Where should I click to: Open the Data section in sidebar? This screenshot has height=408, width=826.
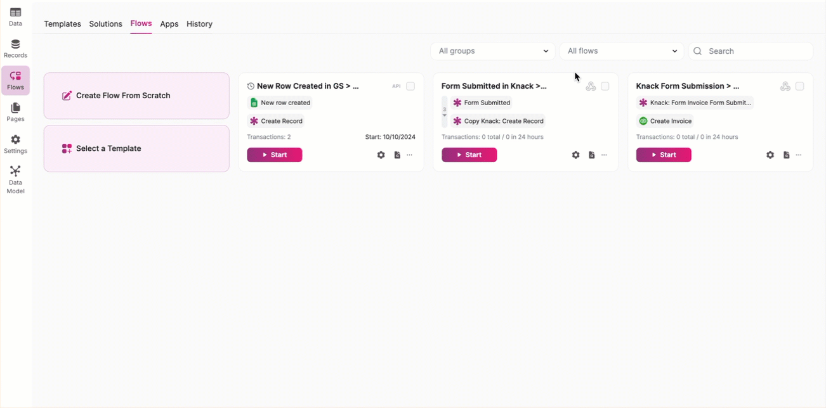[15, 16]
